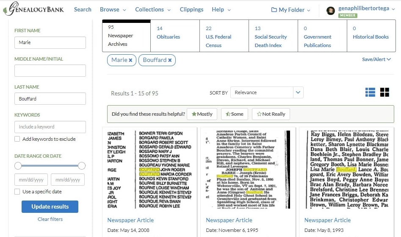
Task: Open the Search page
Action: click(x=83, y=9)
